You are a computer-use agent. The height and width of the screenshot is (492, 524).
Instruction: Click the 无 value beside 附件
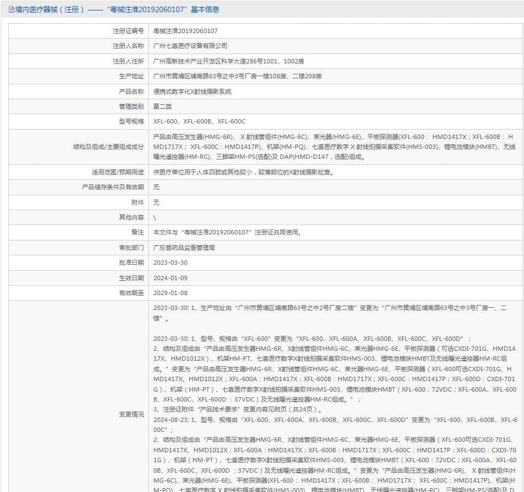coord(157,202)
